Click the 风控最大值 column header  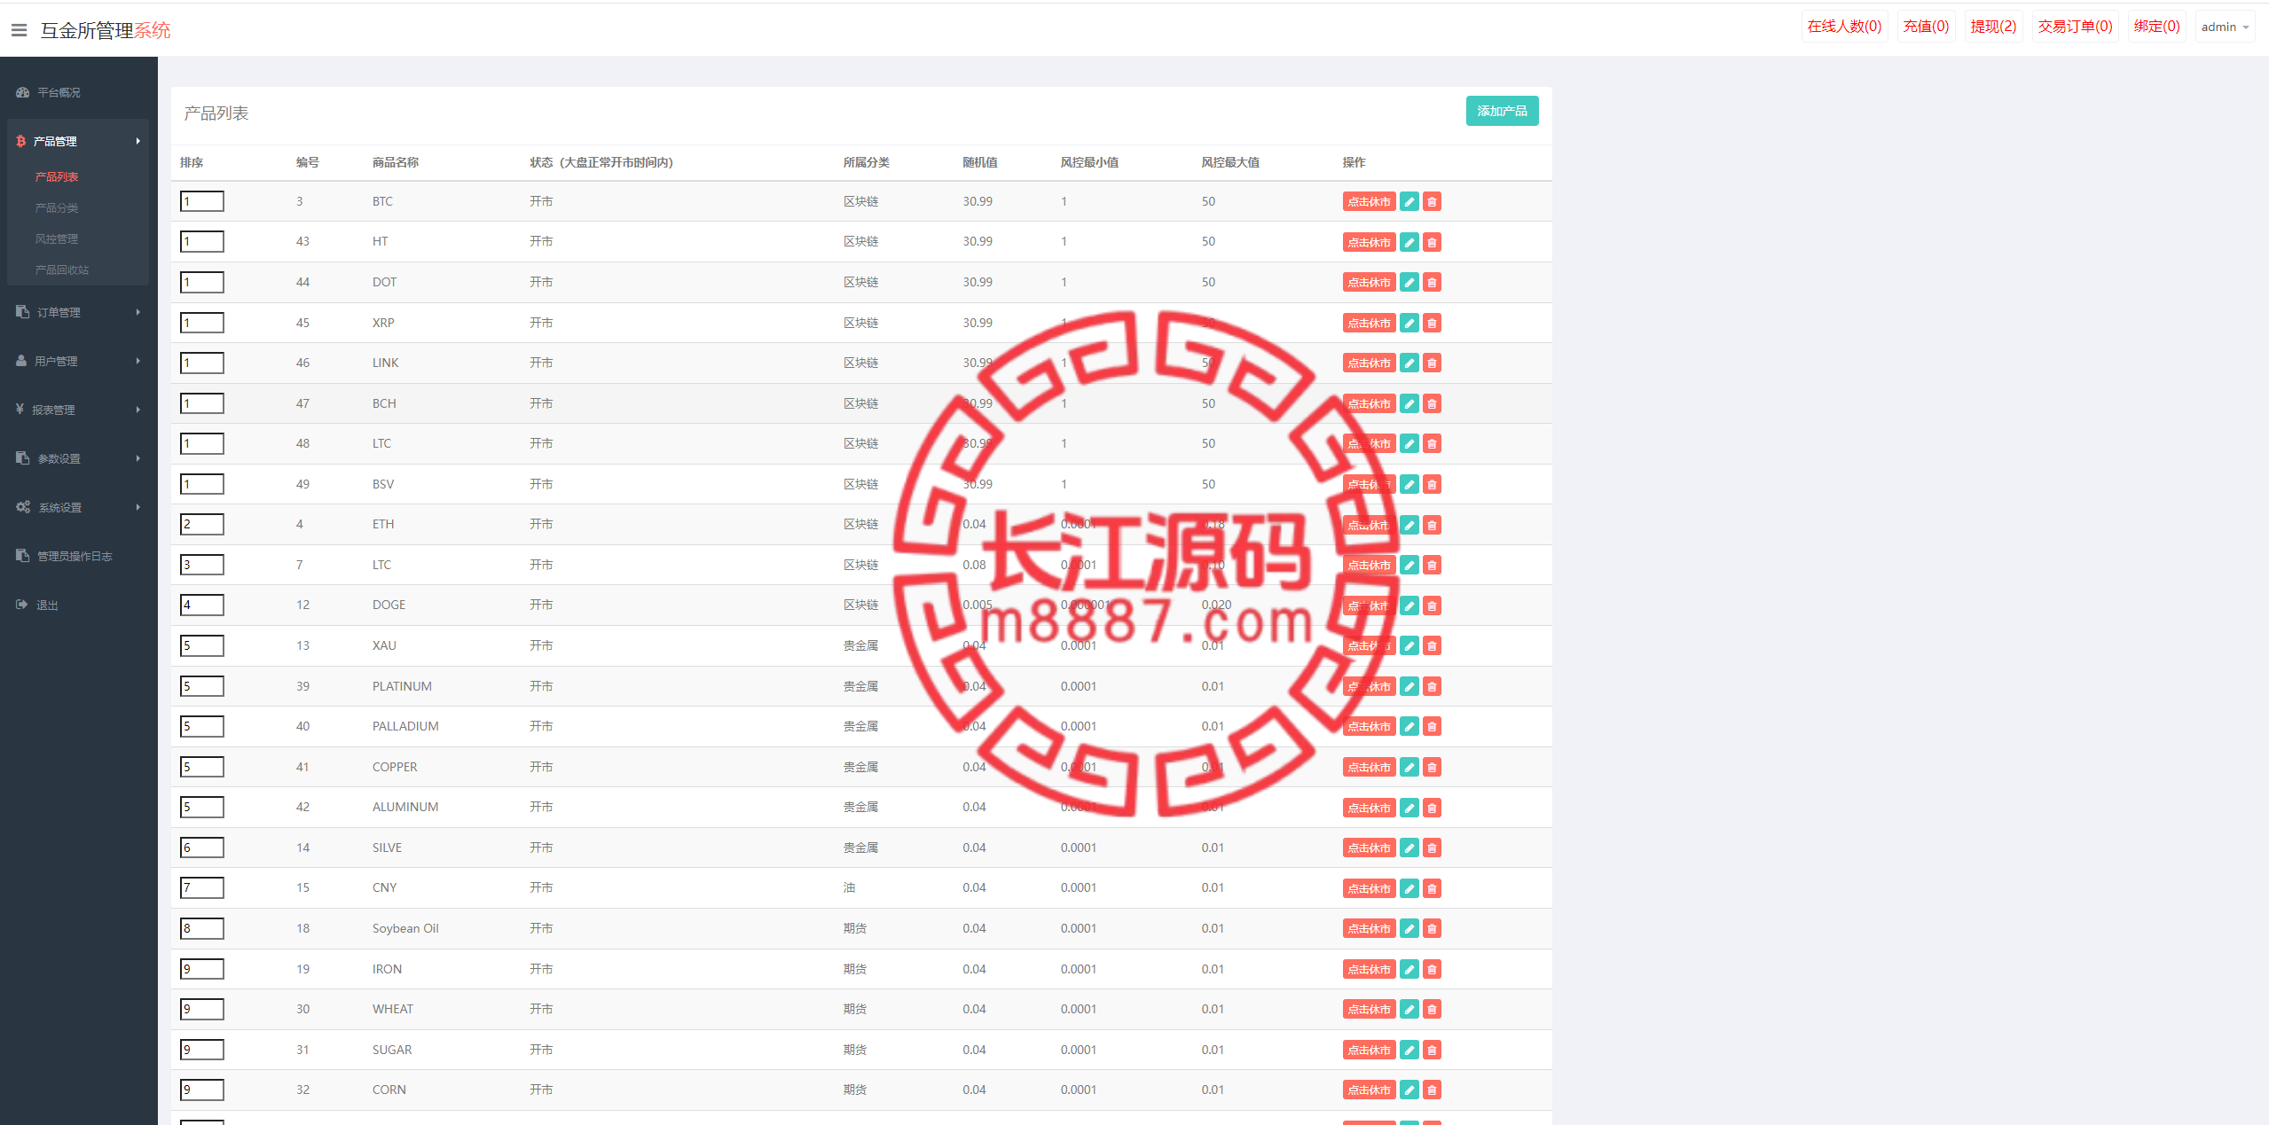1230,162
